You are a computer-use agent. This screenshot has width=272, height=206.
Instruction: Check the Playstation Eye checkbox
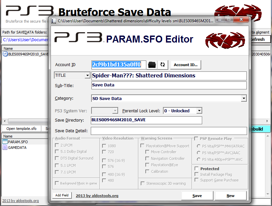147,165
